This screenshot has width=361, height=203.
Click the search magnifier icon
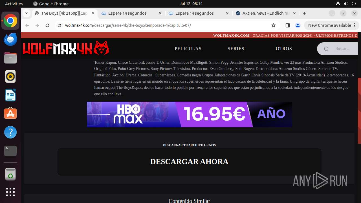pos(326,49)
